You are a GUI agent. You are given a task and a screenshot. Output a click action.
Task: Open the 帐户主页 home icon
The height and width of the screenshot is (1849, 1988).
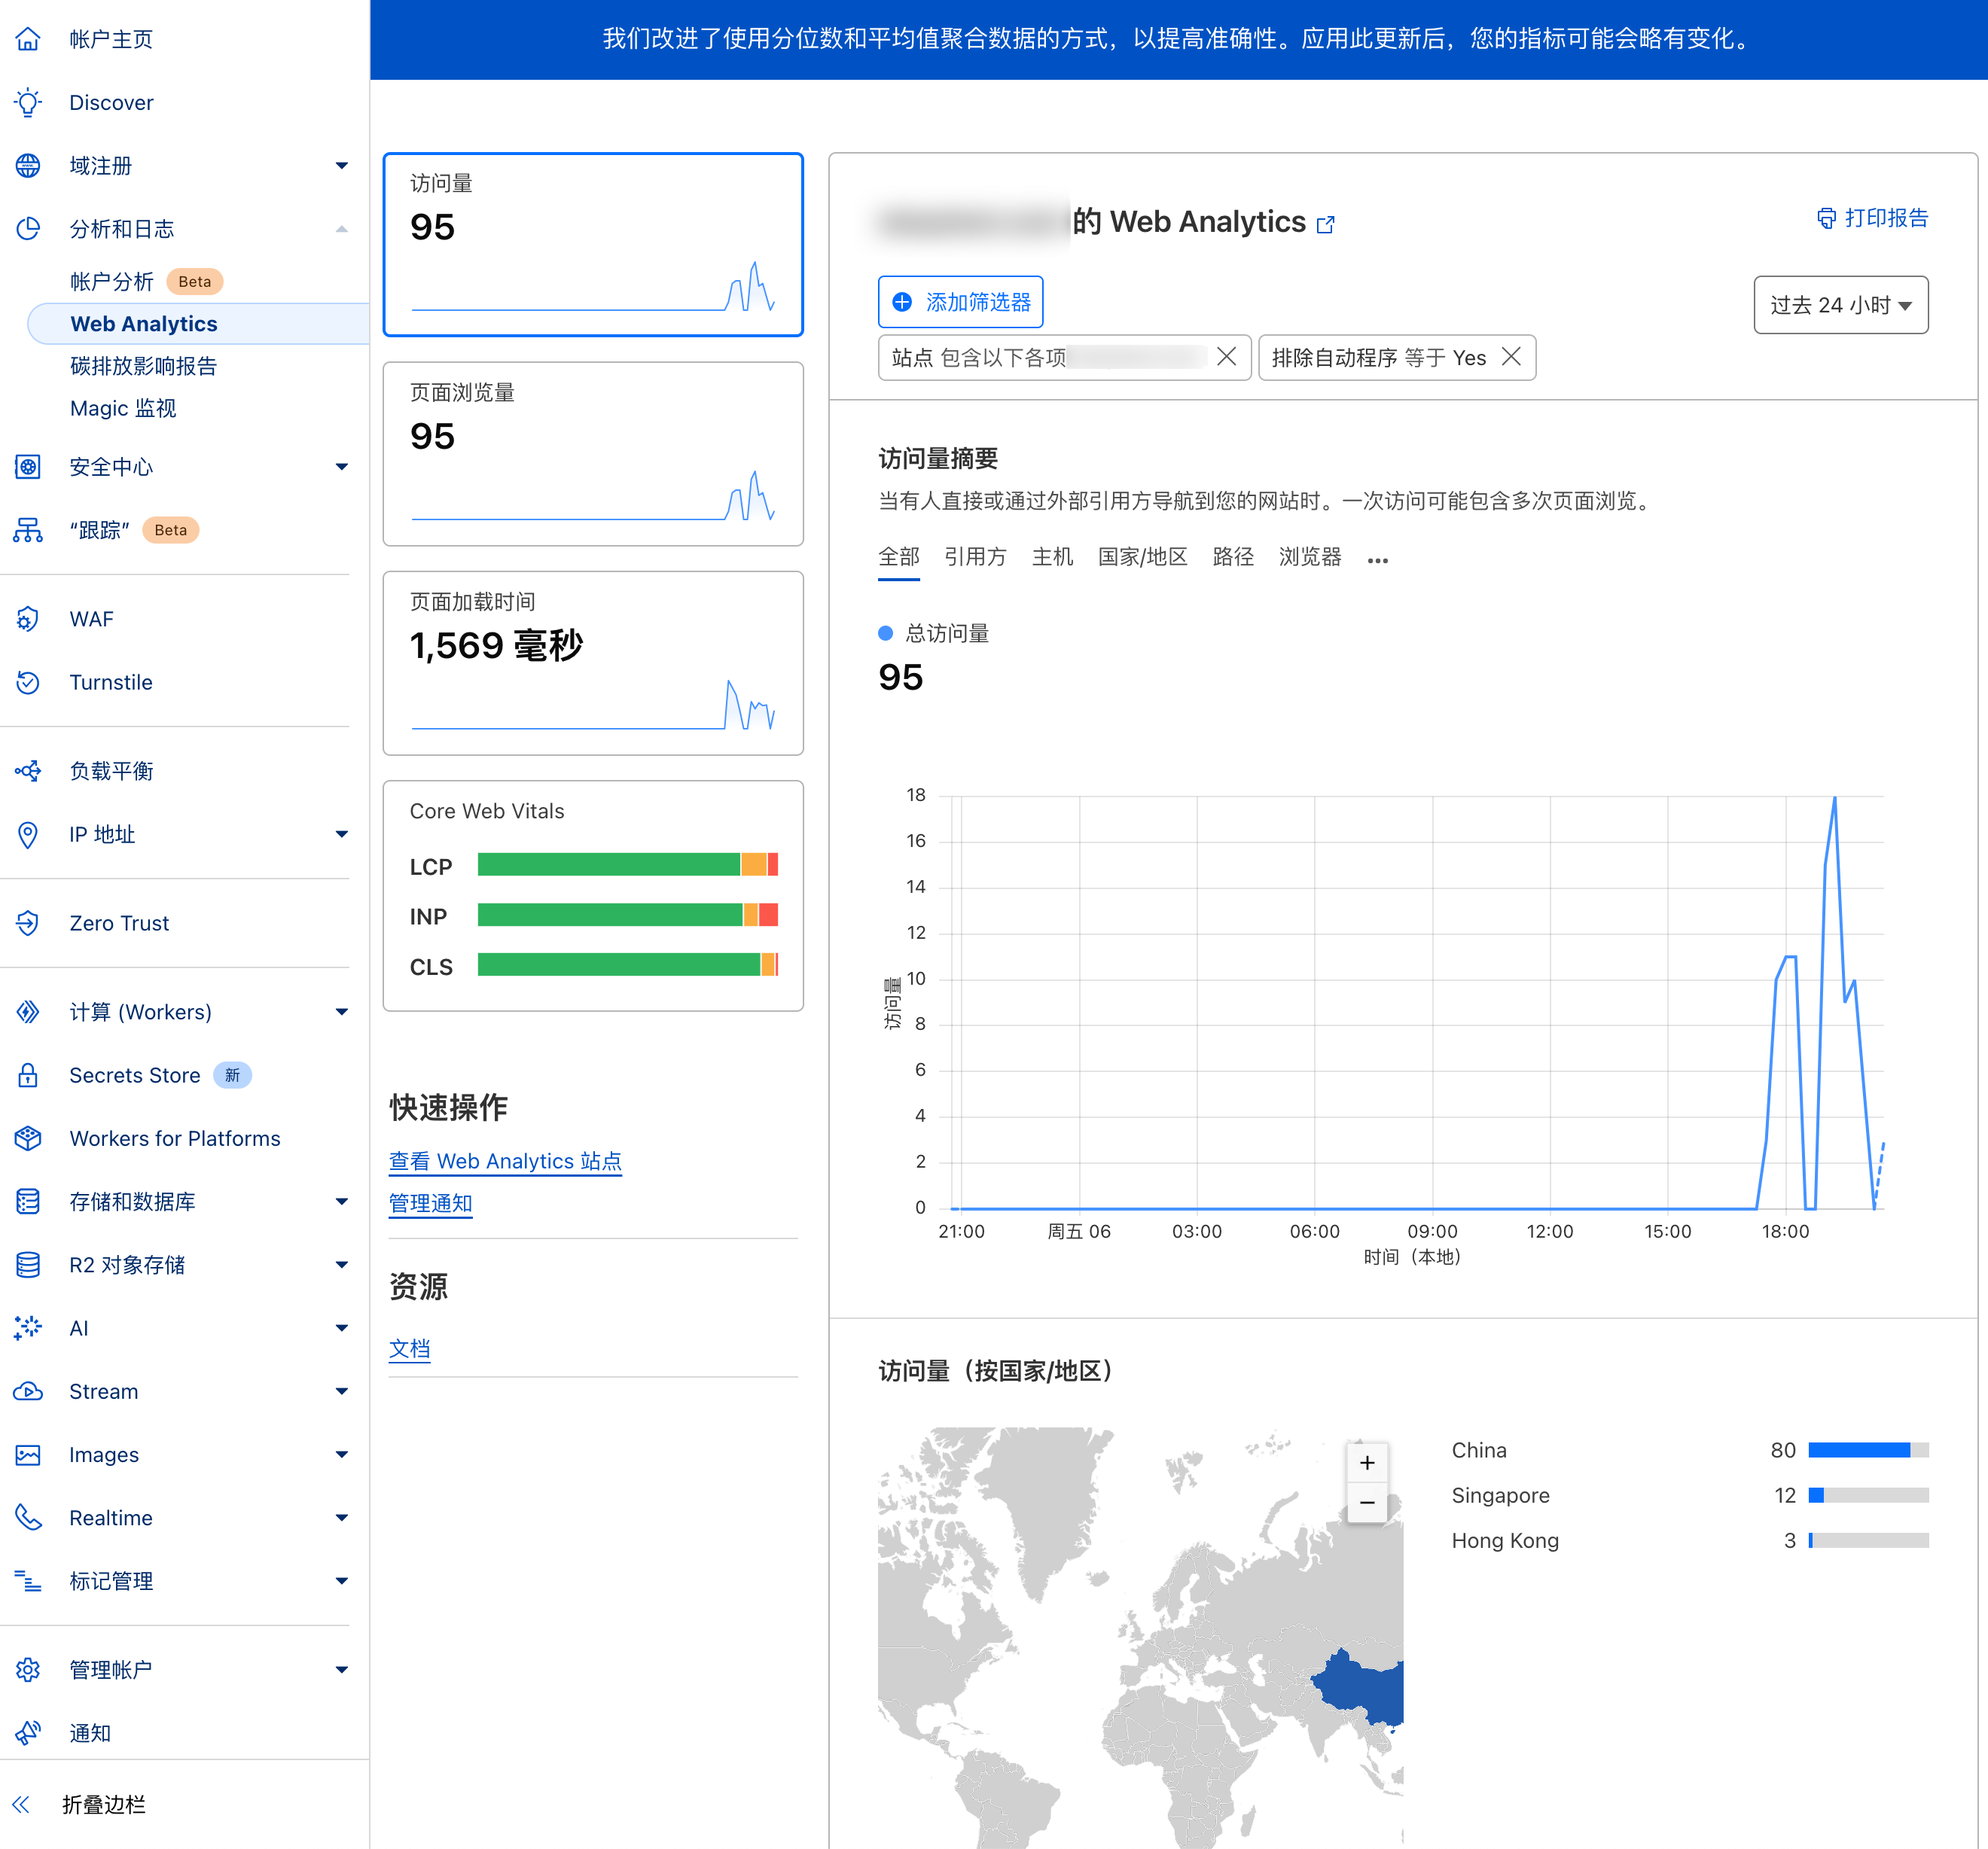point(28,39)
